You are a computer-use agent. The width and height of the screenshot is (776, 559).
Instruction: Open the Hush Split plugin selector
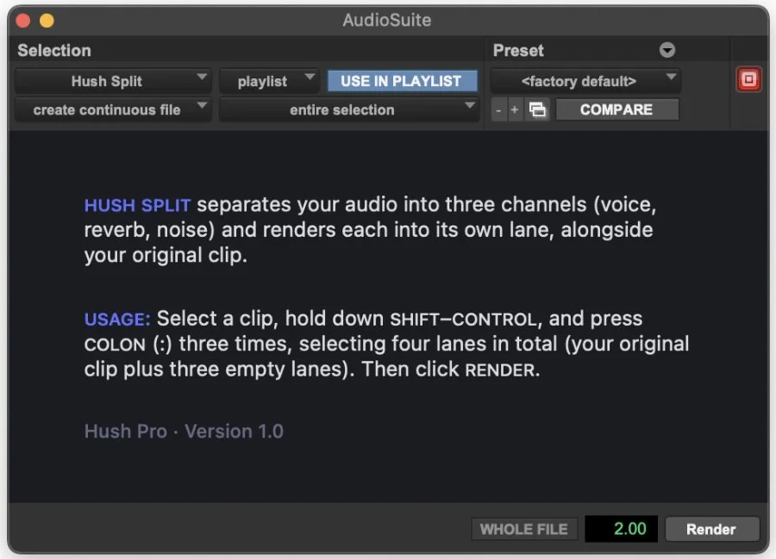pyautogui.click(x=112, y=80)
